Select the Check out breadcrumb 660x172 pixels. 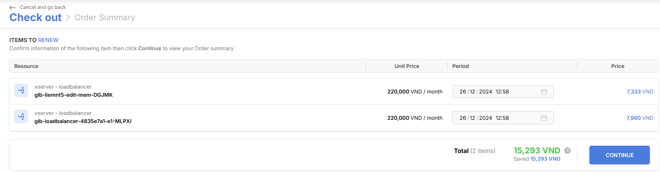[36, 17]
